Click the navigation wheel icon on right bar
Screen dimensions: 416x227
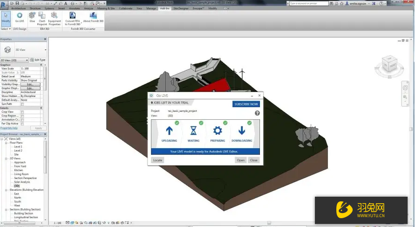[405, 88]
